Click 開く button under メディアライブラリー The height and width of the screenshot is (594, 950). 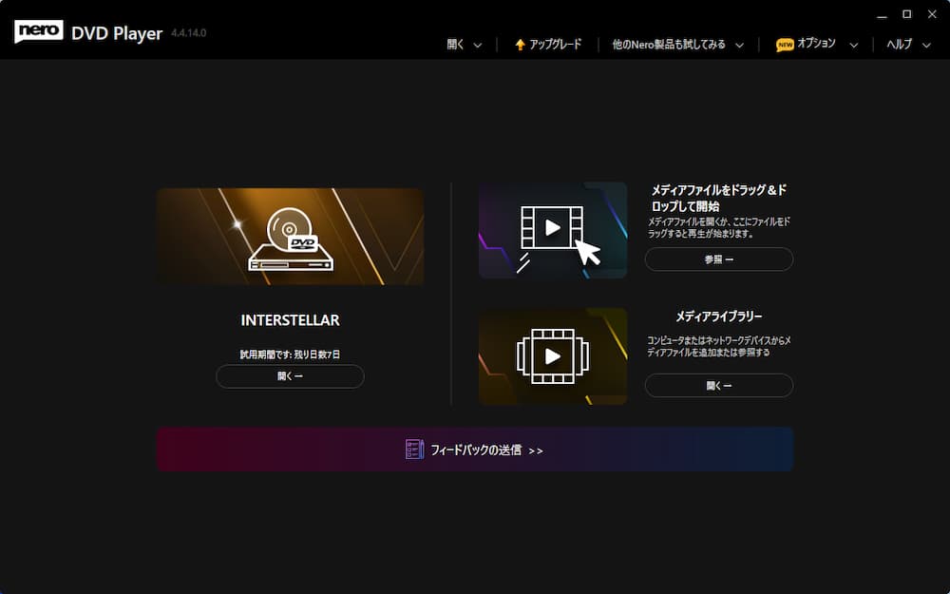point(718,386)
